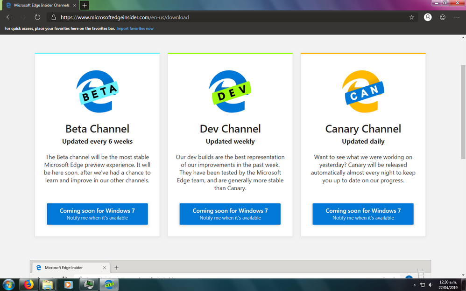Click scrollbar up arrow
The image size is (466, 291).
pyautogui.click(x=463, y=38)
